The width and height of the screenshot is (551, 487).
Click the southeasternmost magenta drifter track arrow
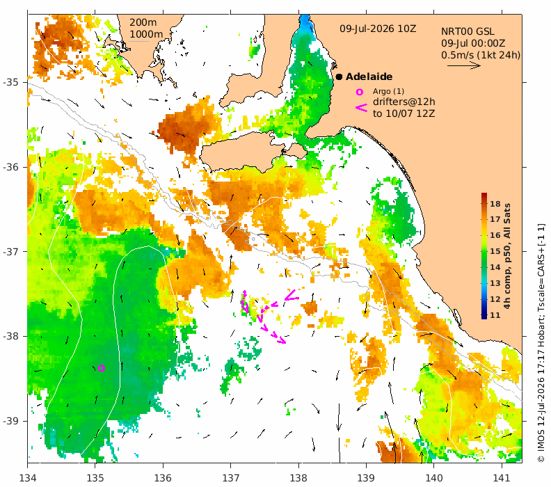281,340
